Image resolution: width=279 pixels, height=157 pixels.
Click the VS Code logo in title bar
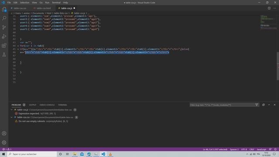3,3
